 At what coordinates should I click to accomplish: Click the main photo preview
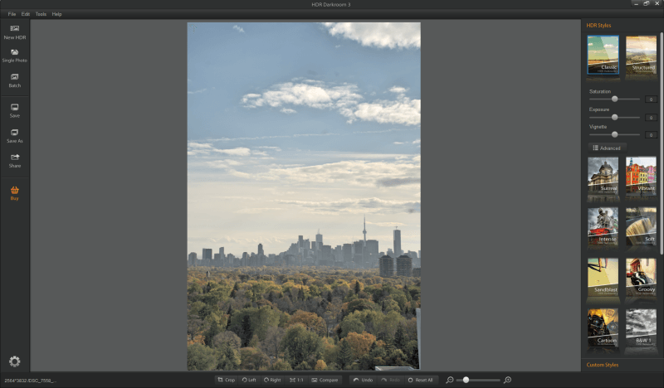(x=304, y=196)
